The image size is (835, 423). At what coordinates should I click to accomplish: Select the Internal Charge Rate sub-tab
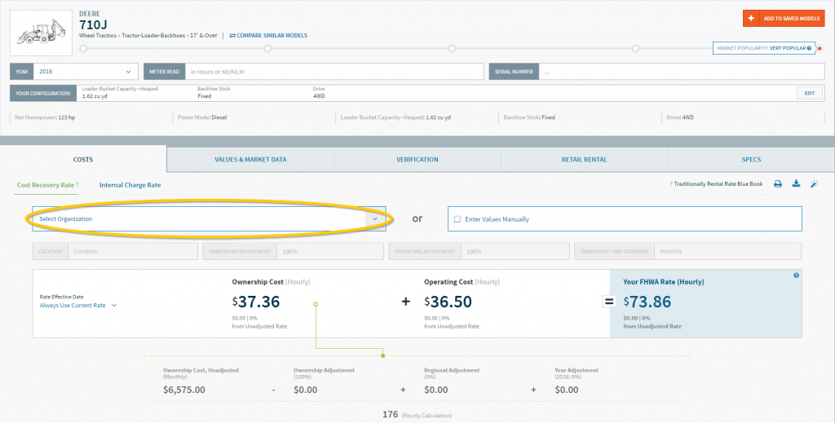(130, 185)
